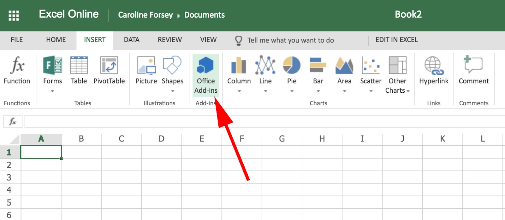Open the Pie chart dropdown

[292, 91]
